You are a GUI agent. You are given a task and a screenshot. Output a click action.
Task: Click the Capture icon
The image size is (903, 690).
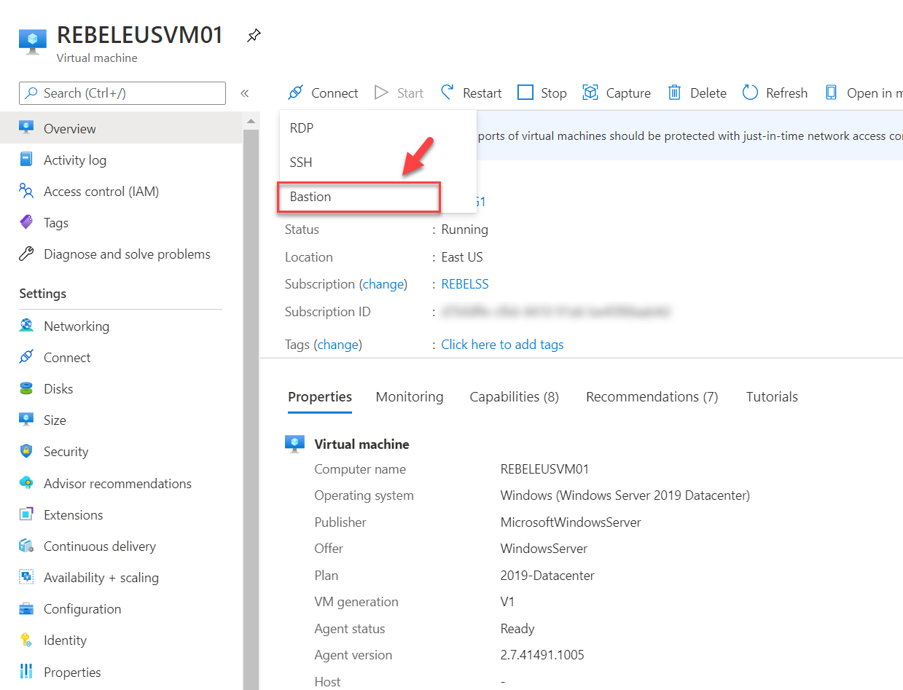point(590,93)
